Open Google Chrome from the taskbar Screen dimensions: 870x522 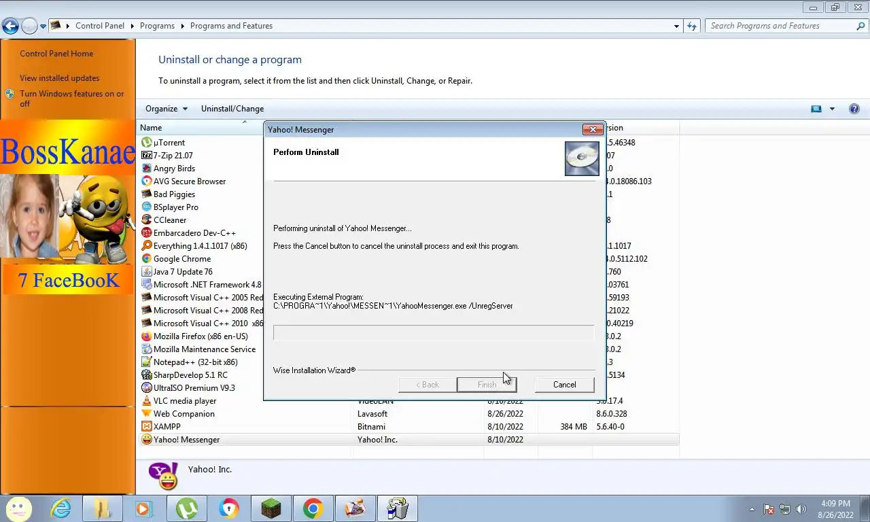coord(313,508)
